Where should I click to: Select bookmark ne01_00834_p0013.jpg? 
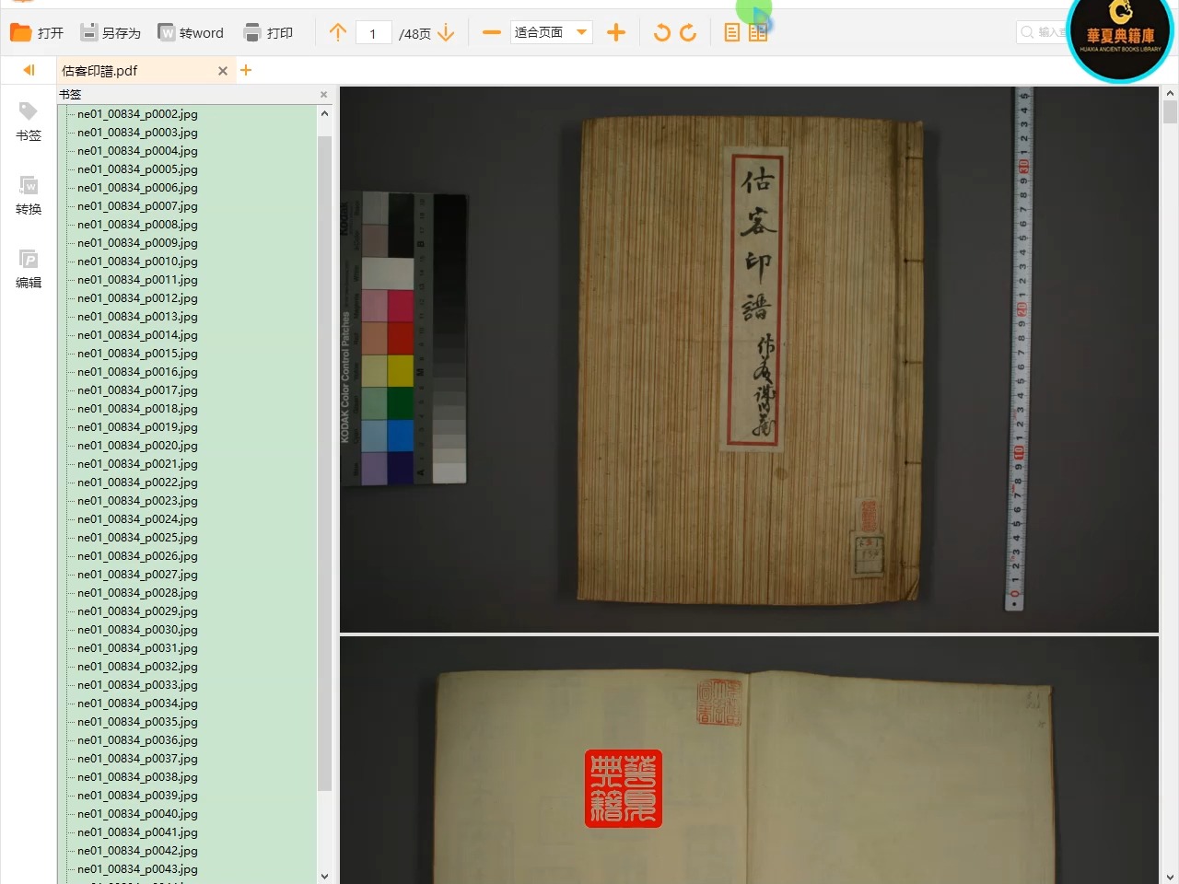pos(137,317)
